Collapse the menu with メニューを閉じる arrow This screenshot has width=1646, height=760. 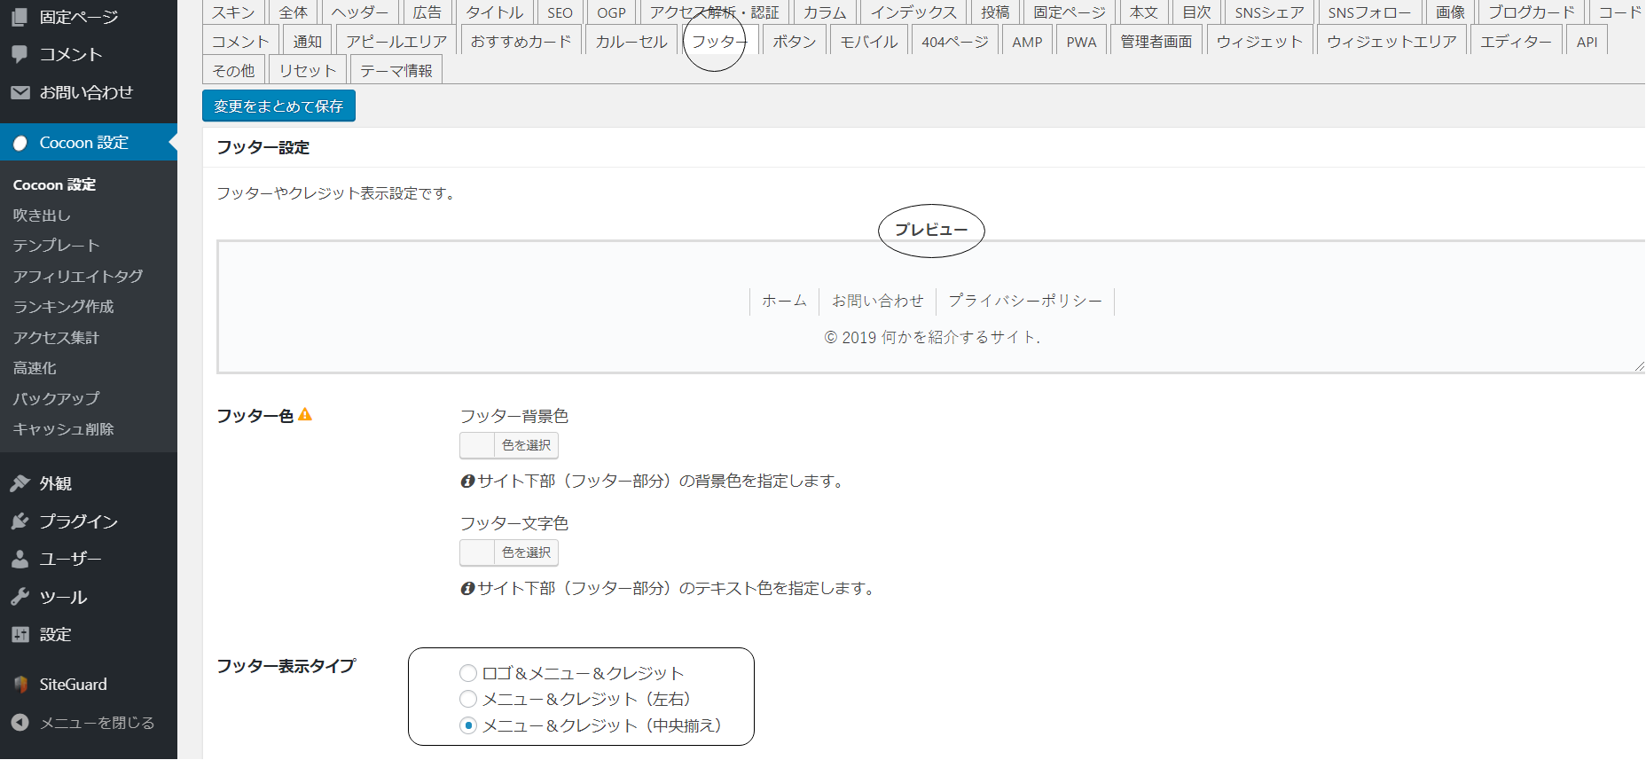pos(20,723)
